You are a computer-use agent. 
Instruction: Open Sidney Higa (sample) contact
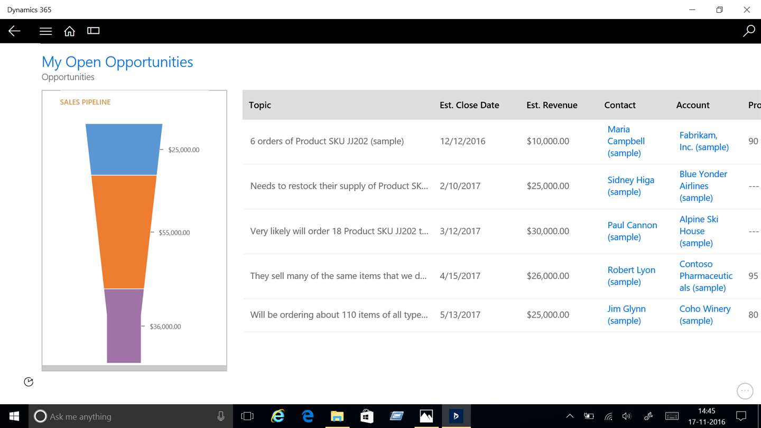pos(631,186)
